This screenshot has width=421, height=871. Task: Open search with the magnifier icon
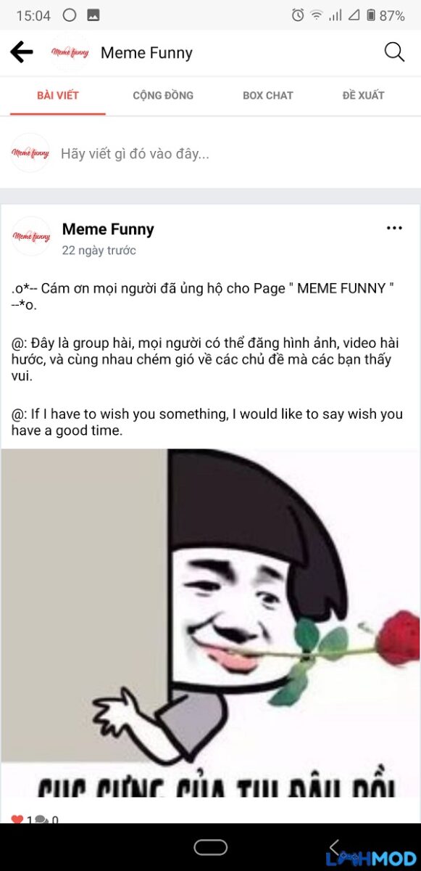[394, 52]
